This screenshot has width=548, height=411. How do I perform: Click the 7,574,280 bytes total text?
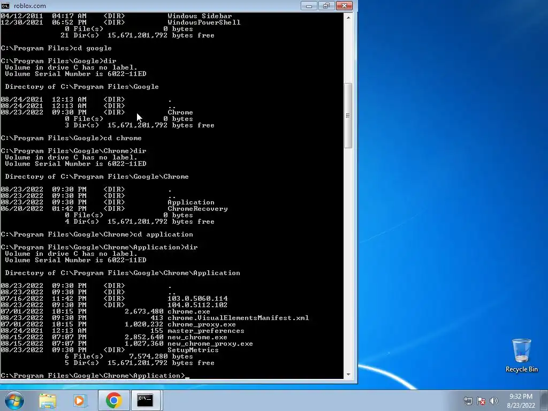click(x=161, y=356)
